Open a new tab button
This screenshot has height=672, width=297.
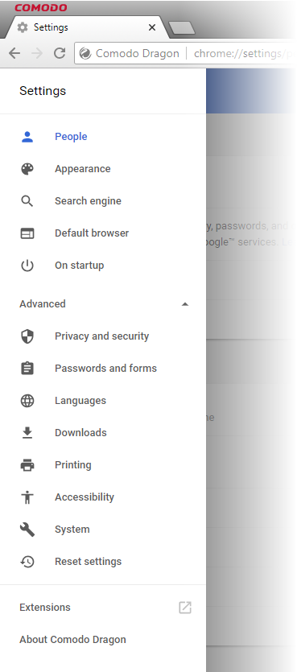coord(182,28)
